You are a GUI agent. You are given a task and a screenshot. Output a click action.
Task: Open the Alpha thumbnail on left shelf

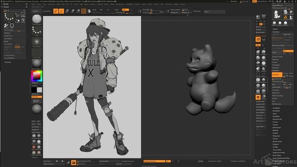tap(37, 42)
